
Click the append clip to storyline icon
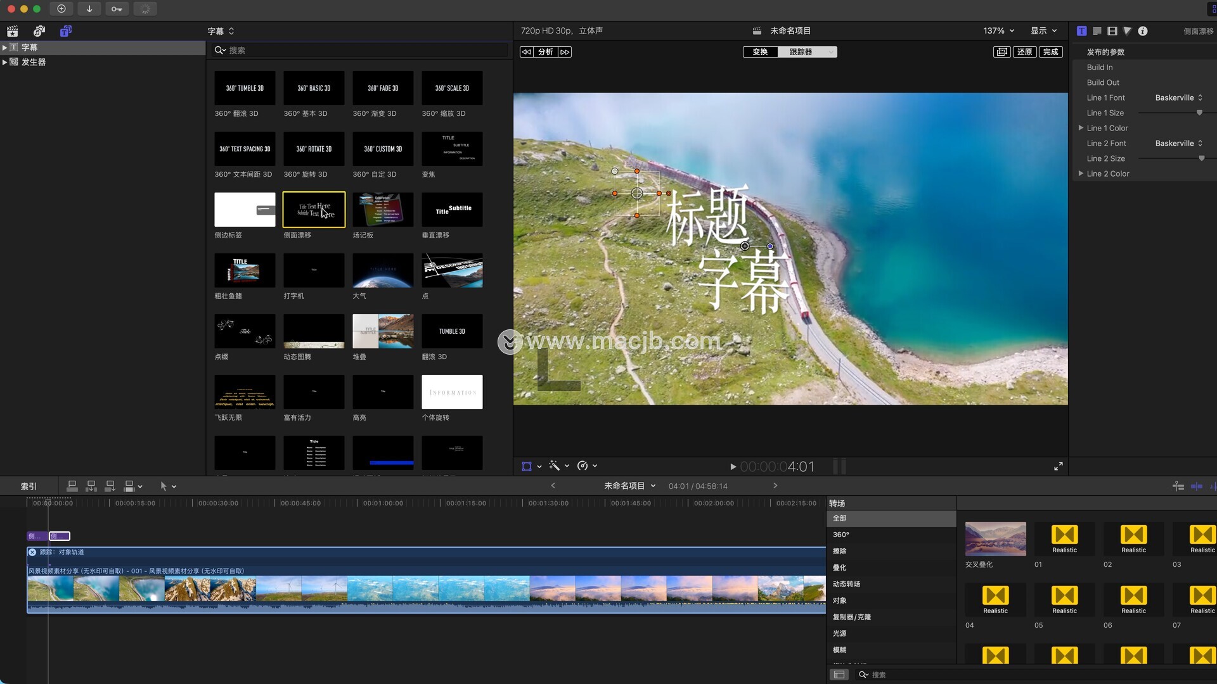110,486
